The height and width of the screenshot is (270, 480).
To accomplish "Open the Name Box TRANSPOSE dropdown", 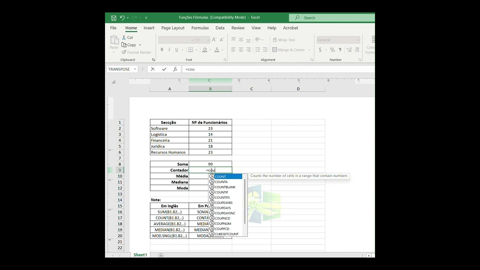I will coord(135,69).
